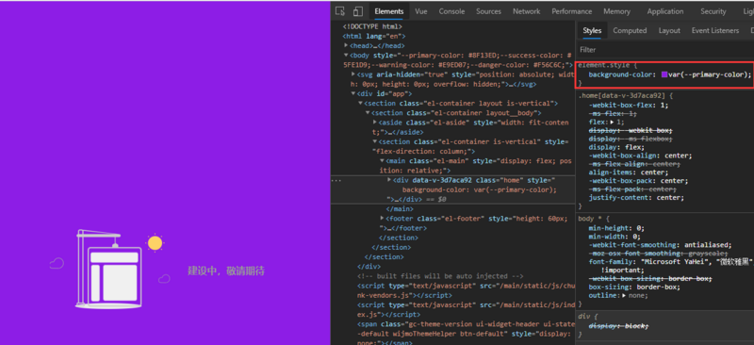This screenshot has width=754, height=345.
Task: Click the under construction building illustration
Action: [x=109, y=269]
